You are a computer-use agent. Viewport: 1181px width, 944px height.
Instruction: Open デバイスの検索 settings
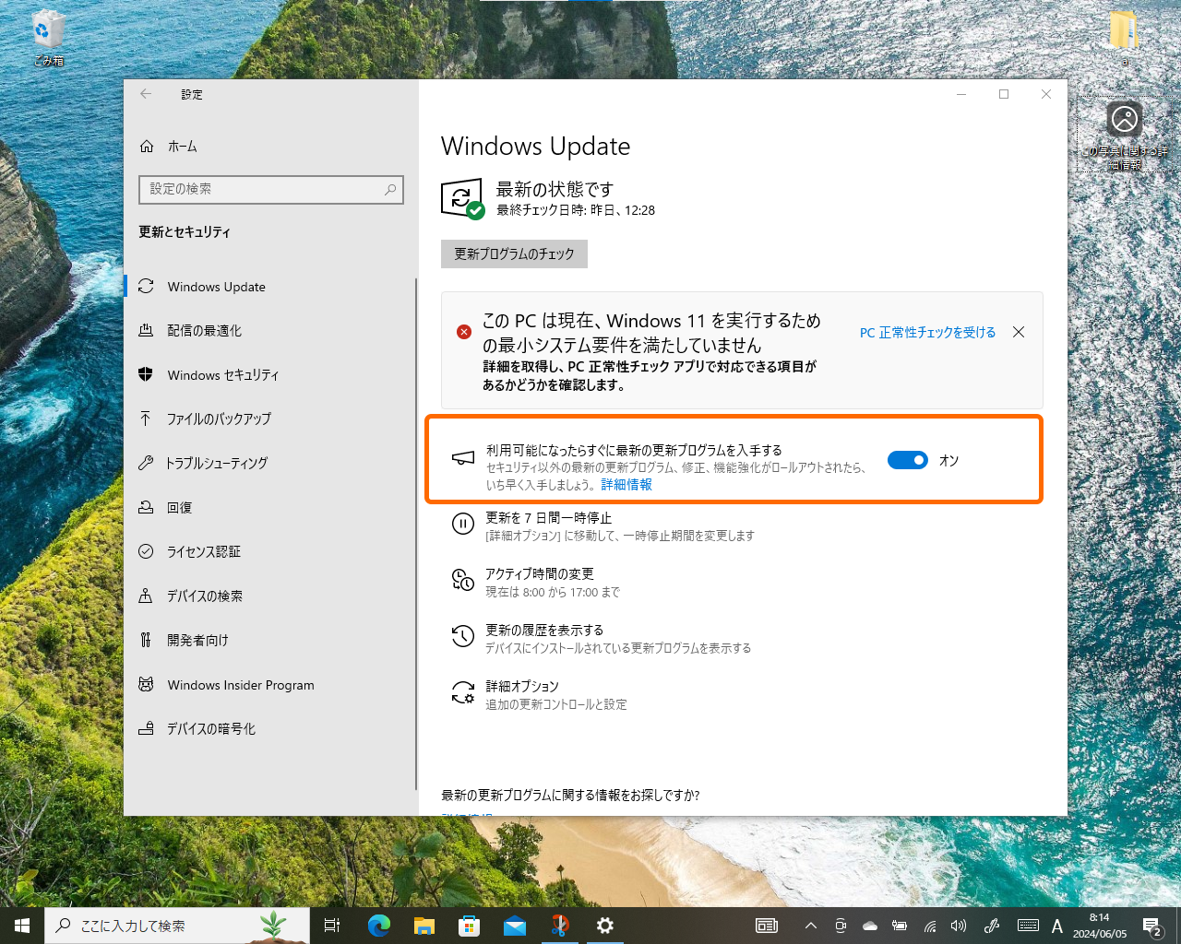pos(205,596)
